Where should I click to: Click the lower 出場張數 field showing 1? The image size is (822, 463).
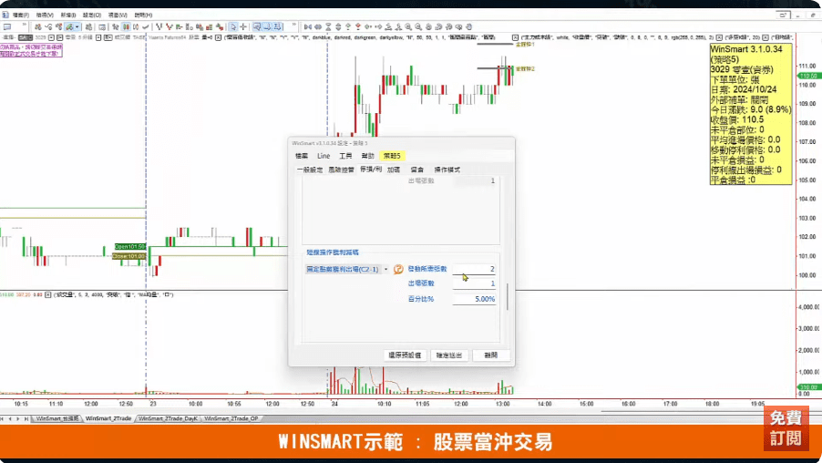[x=474, y=283]
